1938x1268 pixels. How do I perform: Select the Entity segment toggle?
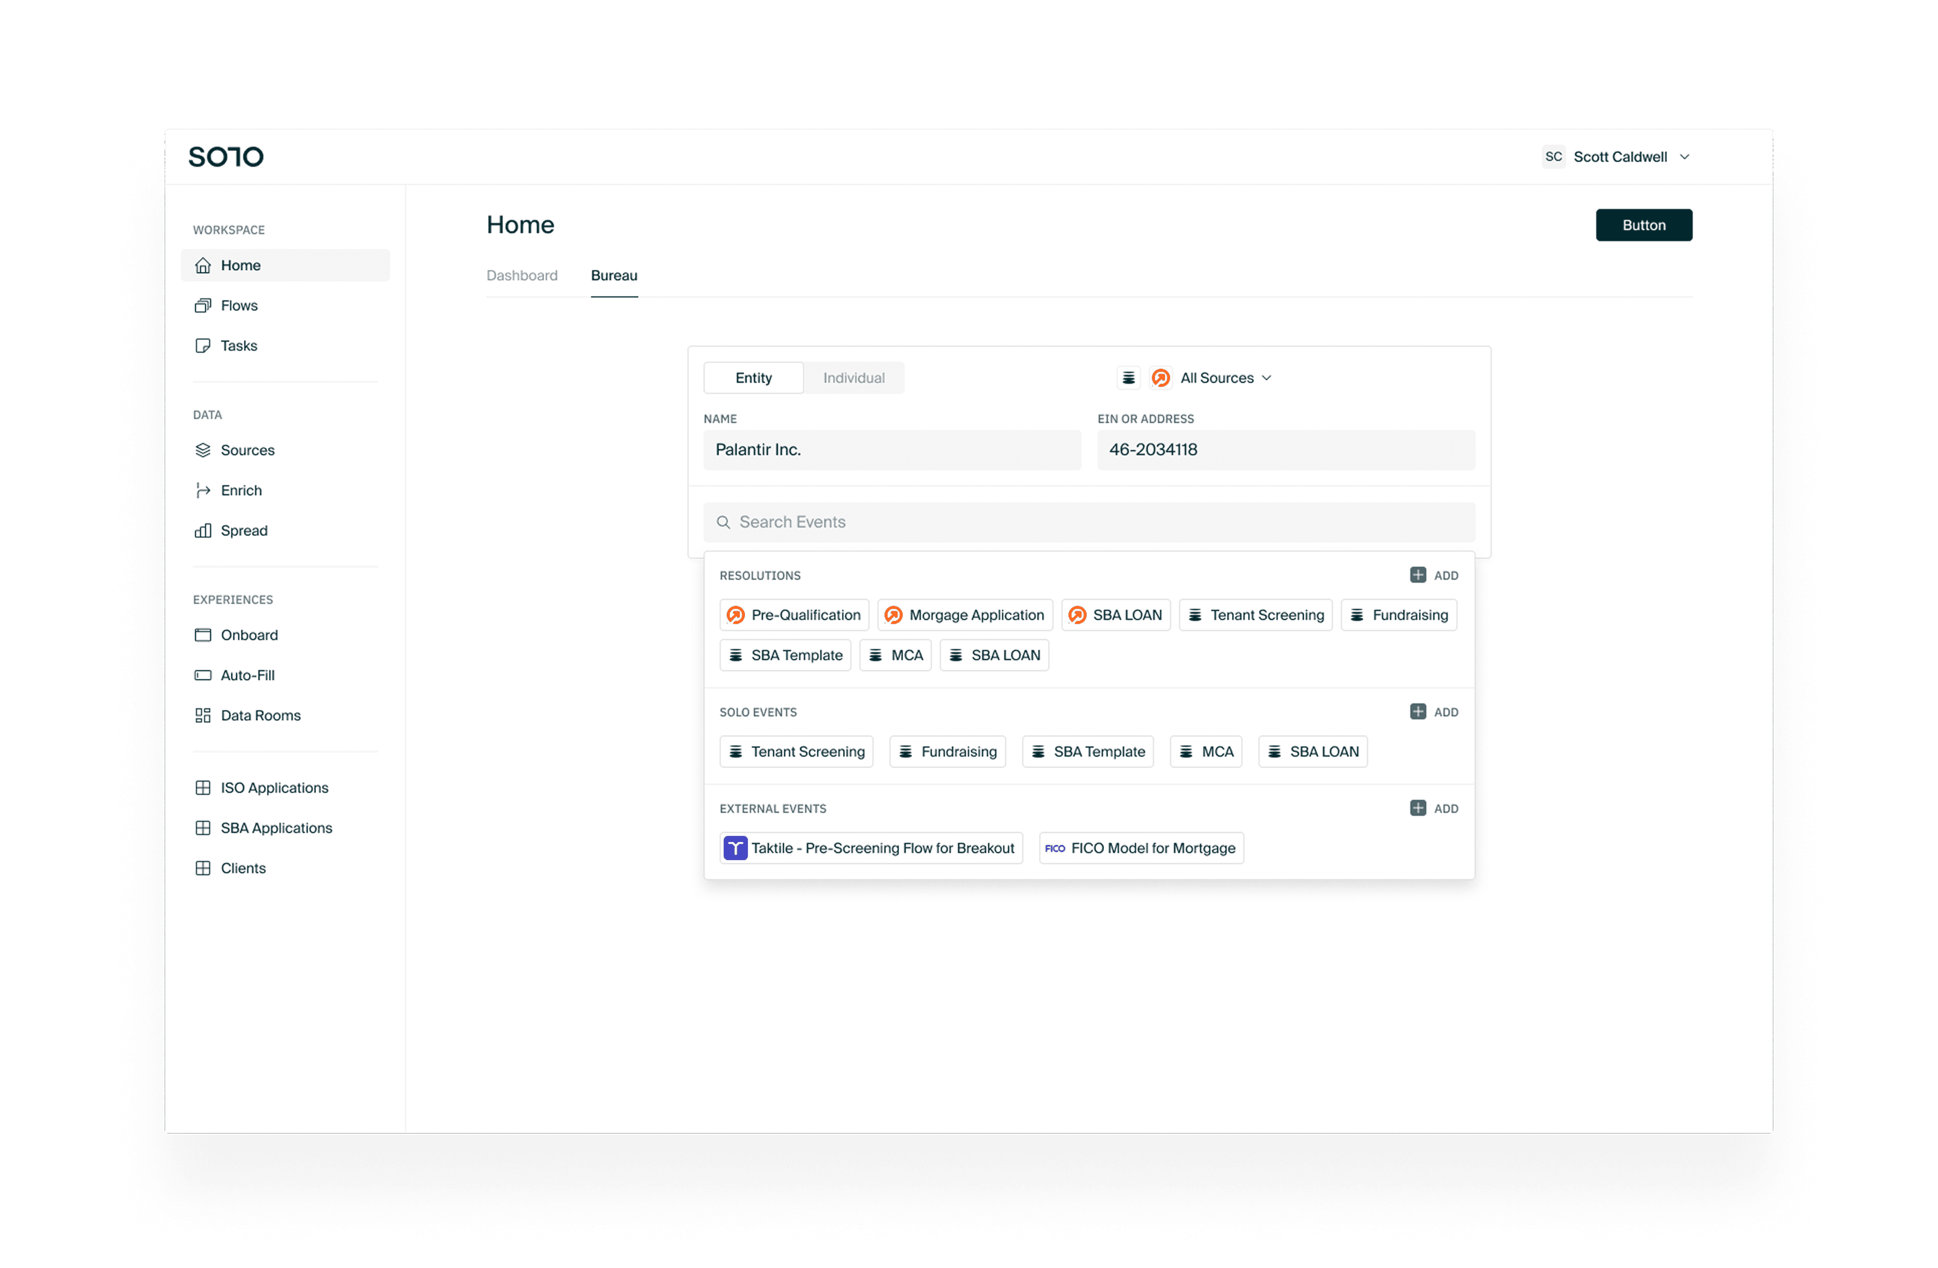pyautogui.click(x=753, y=378)
